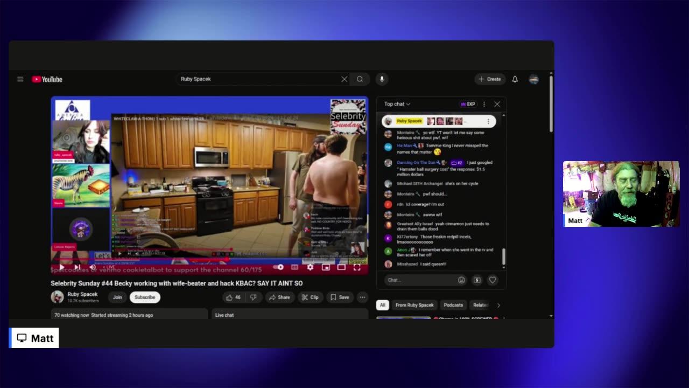Play the video
This screenshot has width=689, height=388.
[62, 267]
